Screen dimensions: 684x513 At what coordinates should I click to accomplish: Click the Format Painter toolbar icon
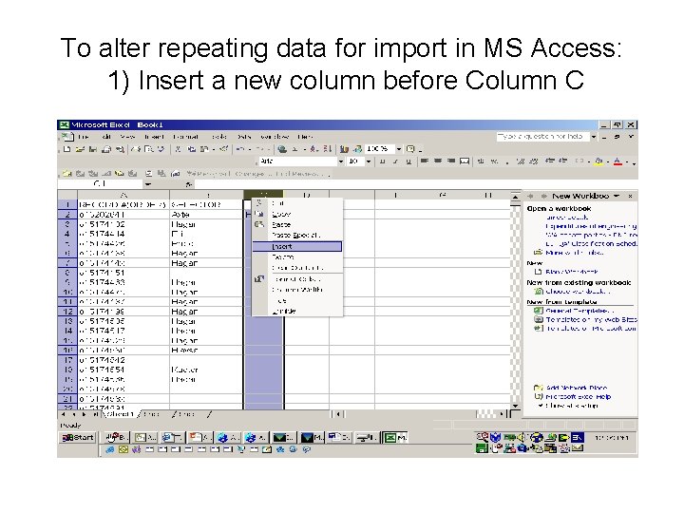click(x=224, y=149)
